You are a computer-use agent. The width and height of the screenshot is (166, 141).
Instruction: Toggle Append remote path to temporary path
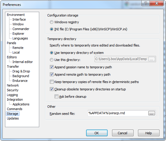tap(52, 74)
